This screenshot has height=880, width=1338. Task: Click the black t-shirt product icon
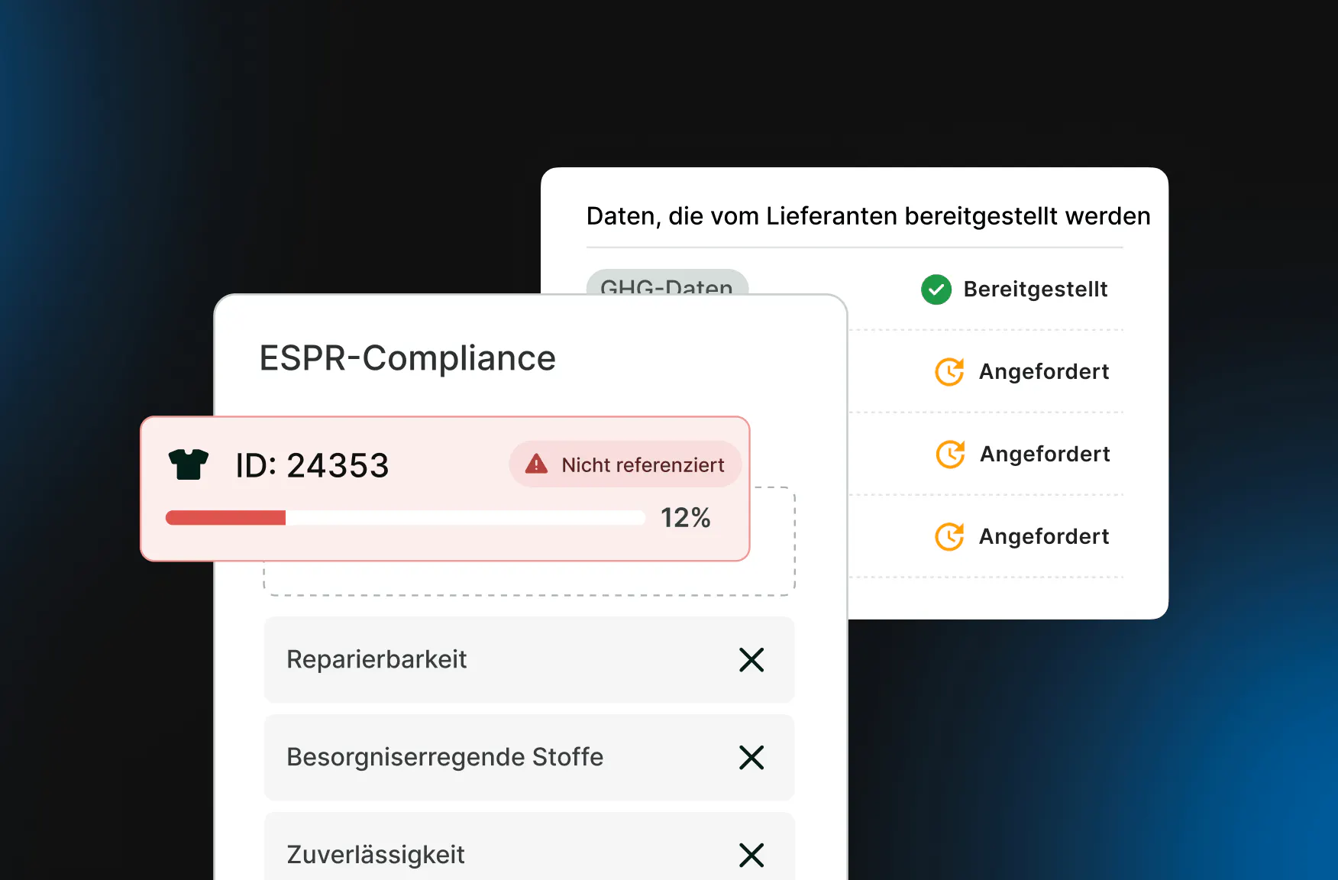188,464
